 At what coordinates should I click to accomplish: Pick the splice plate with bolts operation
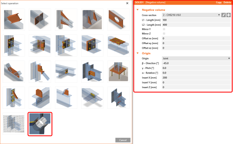click(118, 46)
